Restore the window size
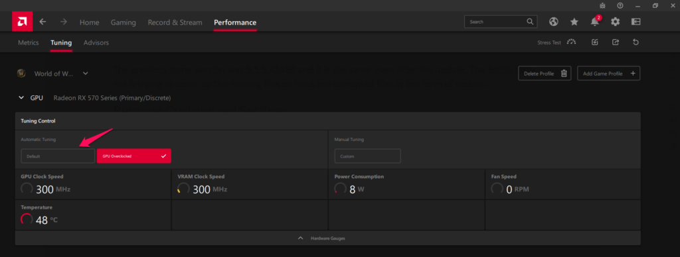680x257 pixels. click(655, 5)
